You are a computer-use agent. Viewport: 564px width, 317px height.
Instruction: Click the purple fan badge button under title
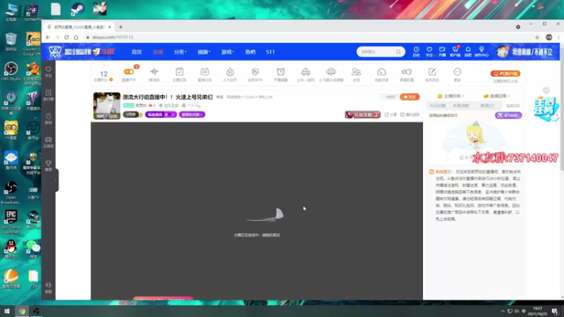pyautogui.click(x=192, y=115)
